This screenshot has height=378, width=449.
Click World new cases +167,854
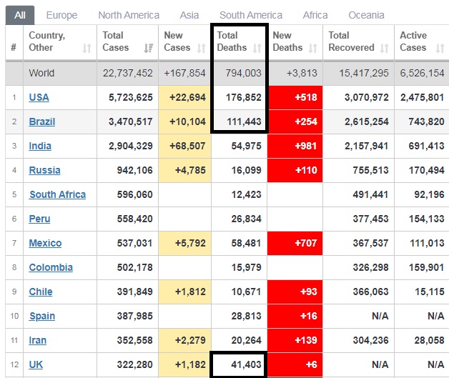184,74
